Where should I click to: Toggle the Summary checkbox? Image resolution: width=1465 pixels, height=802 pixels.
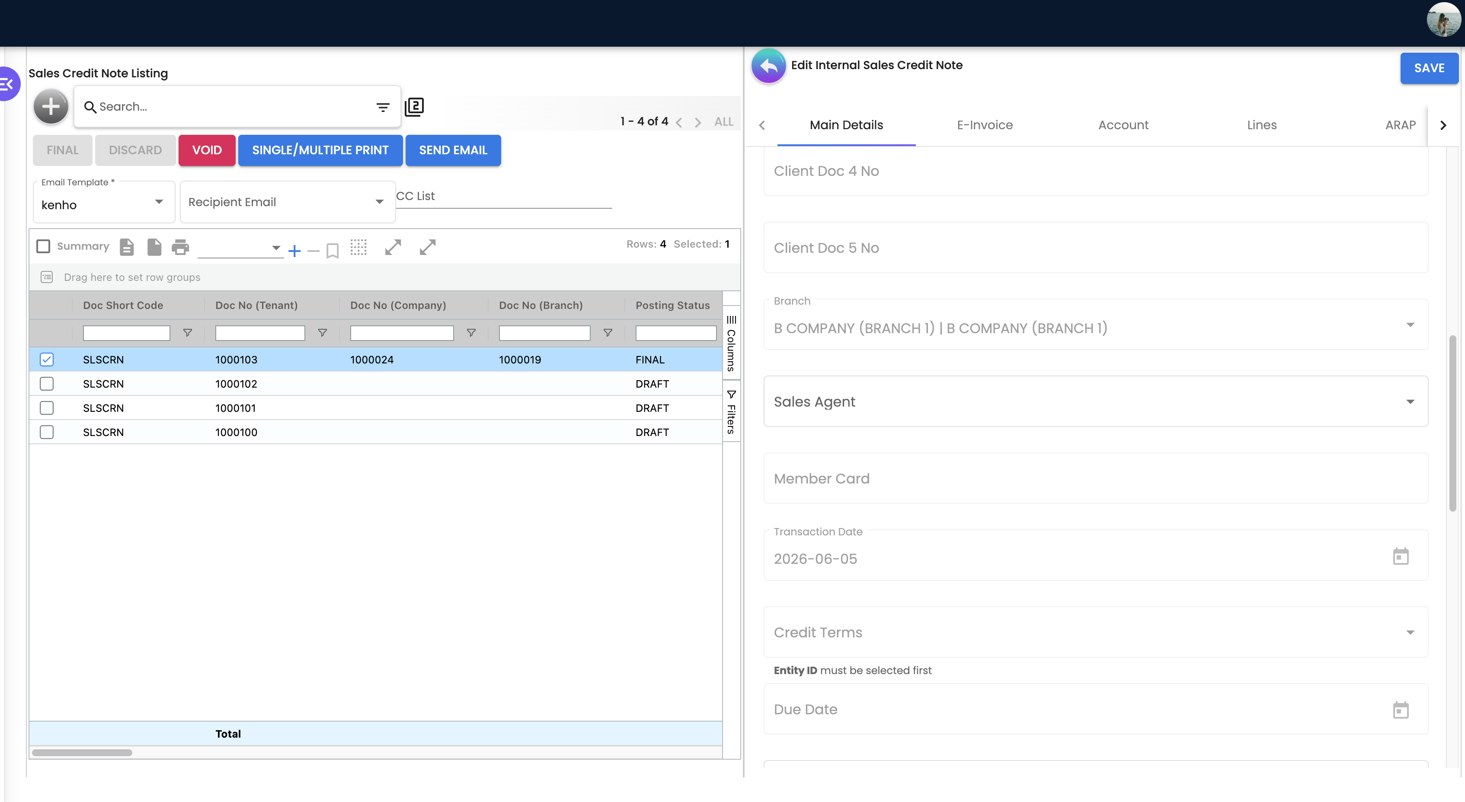(43, 246)
